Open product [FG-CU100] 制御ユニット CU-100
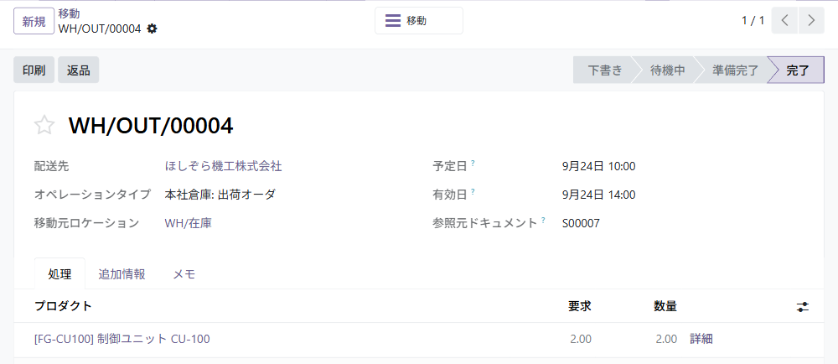Viewport: 838px width, 364px height. pyautogui.click(x=122, y=339)
